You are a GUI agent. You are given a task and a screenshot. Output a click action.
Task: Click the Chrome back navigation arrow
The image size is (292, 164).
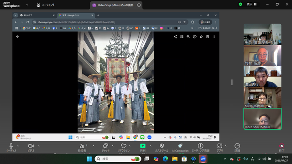click(16, 22)
